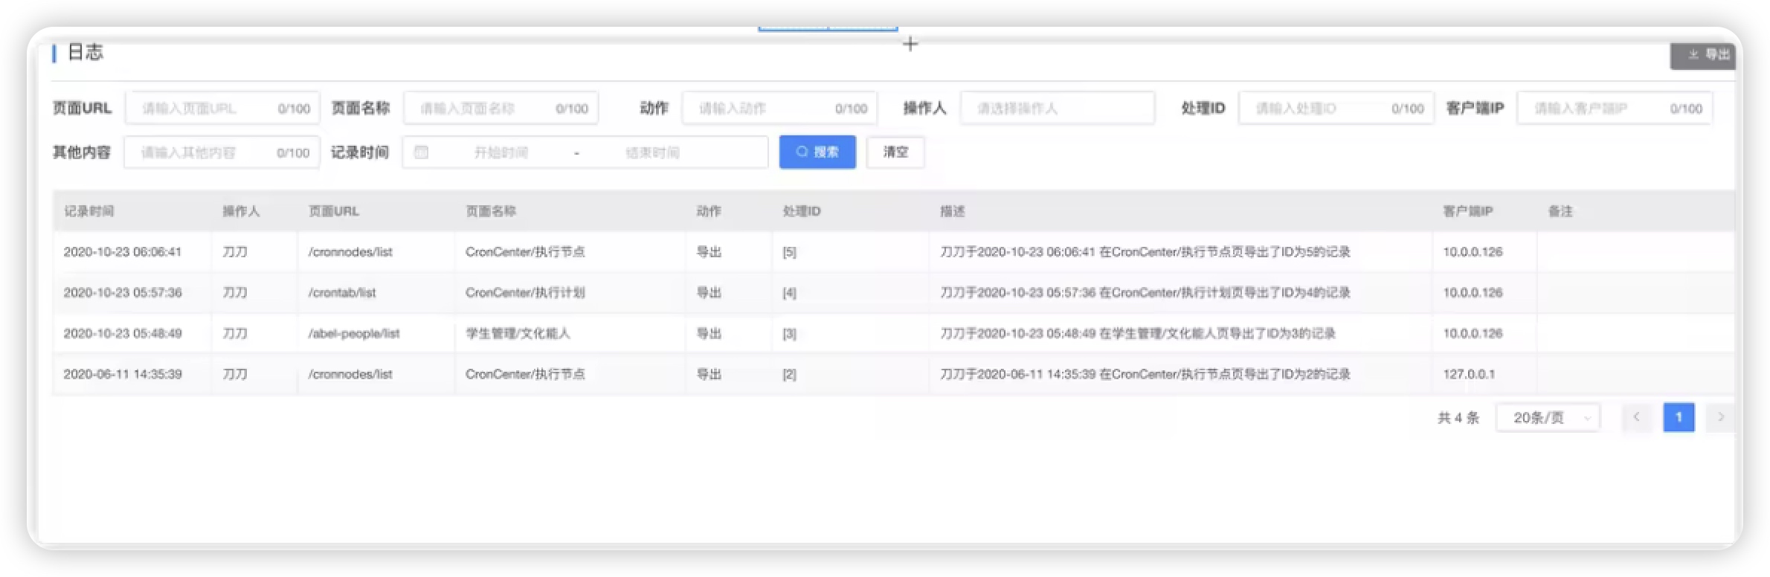Screen dimensions: 1770x577
Task: Click the blue 搜索 search button
Action: coord(817,152)
